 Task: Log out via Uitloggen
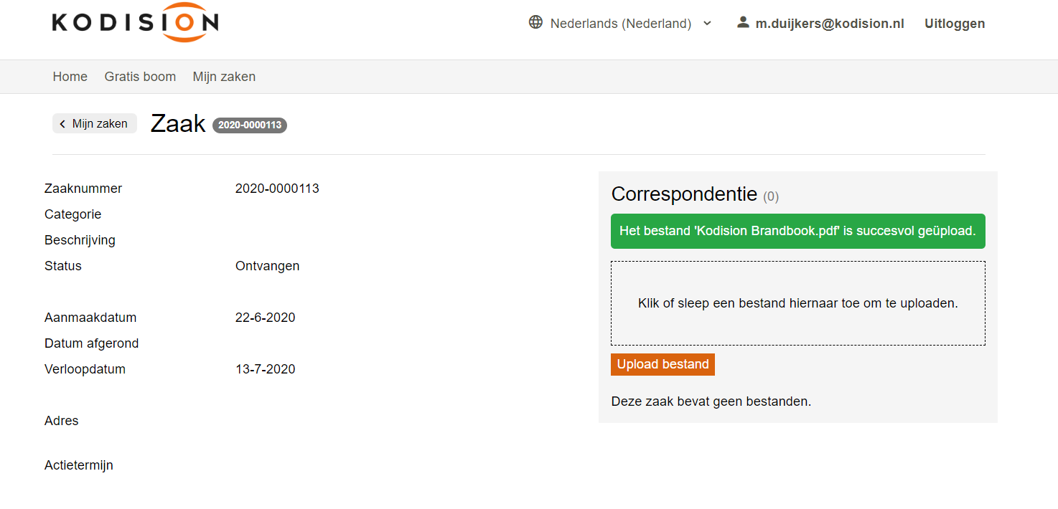pyautogui.click(x=955, y=24)
